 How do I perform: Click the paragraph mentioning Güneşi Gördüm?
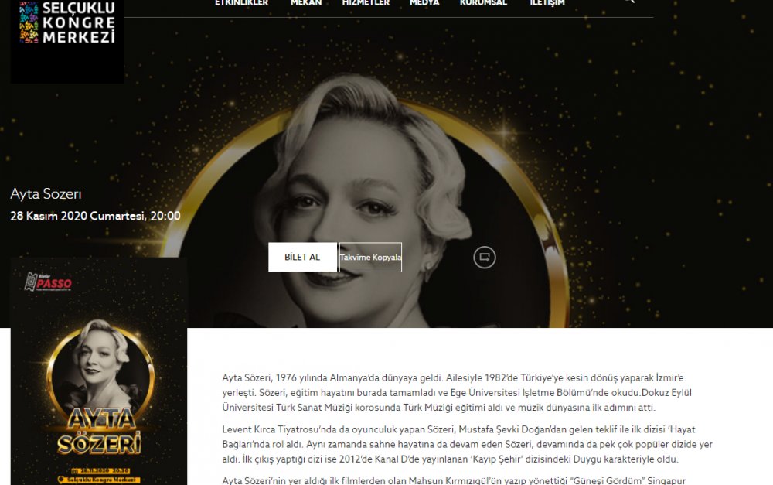point(454,480)
